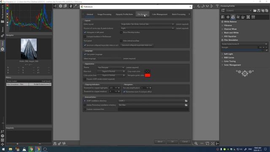Toggle the blue channel in histogram
Screen dimensions: 270x152
[x=8, y=11]
